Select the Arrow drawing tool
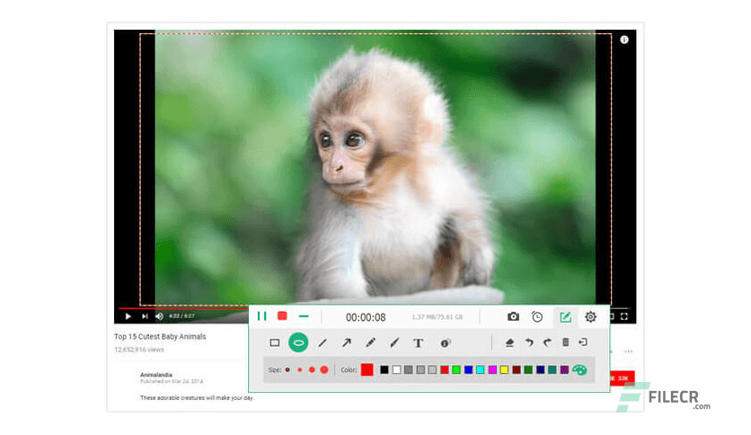Viewport: 751px width, 435px height. click(x=346, y=342)
